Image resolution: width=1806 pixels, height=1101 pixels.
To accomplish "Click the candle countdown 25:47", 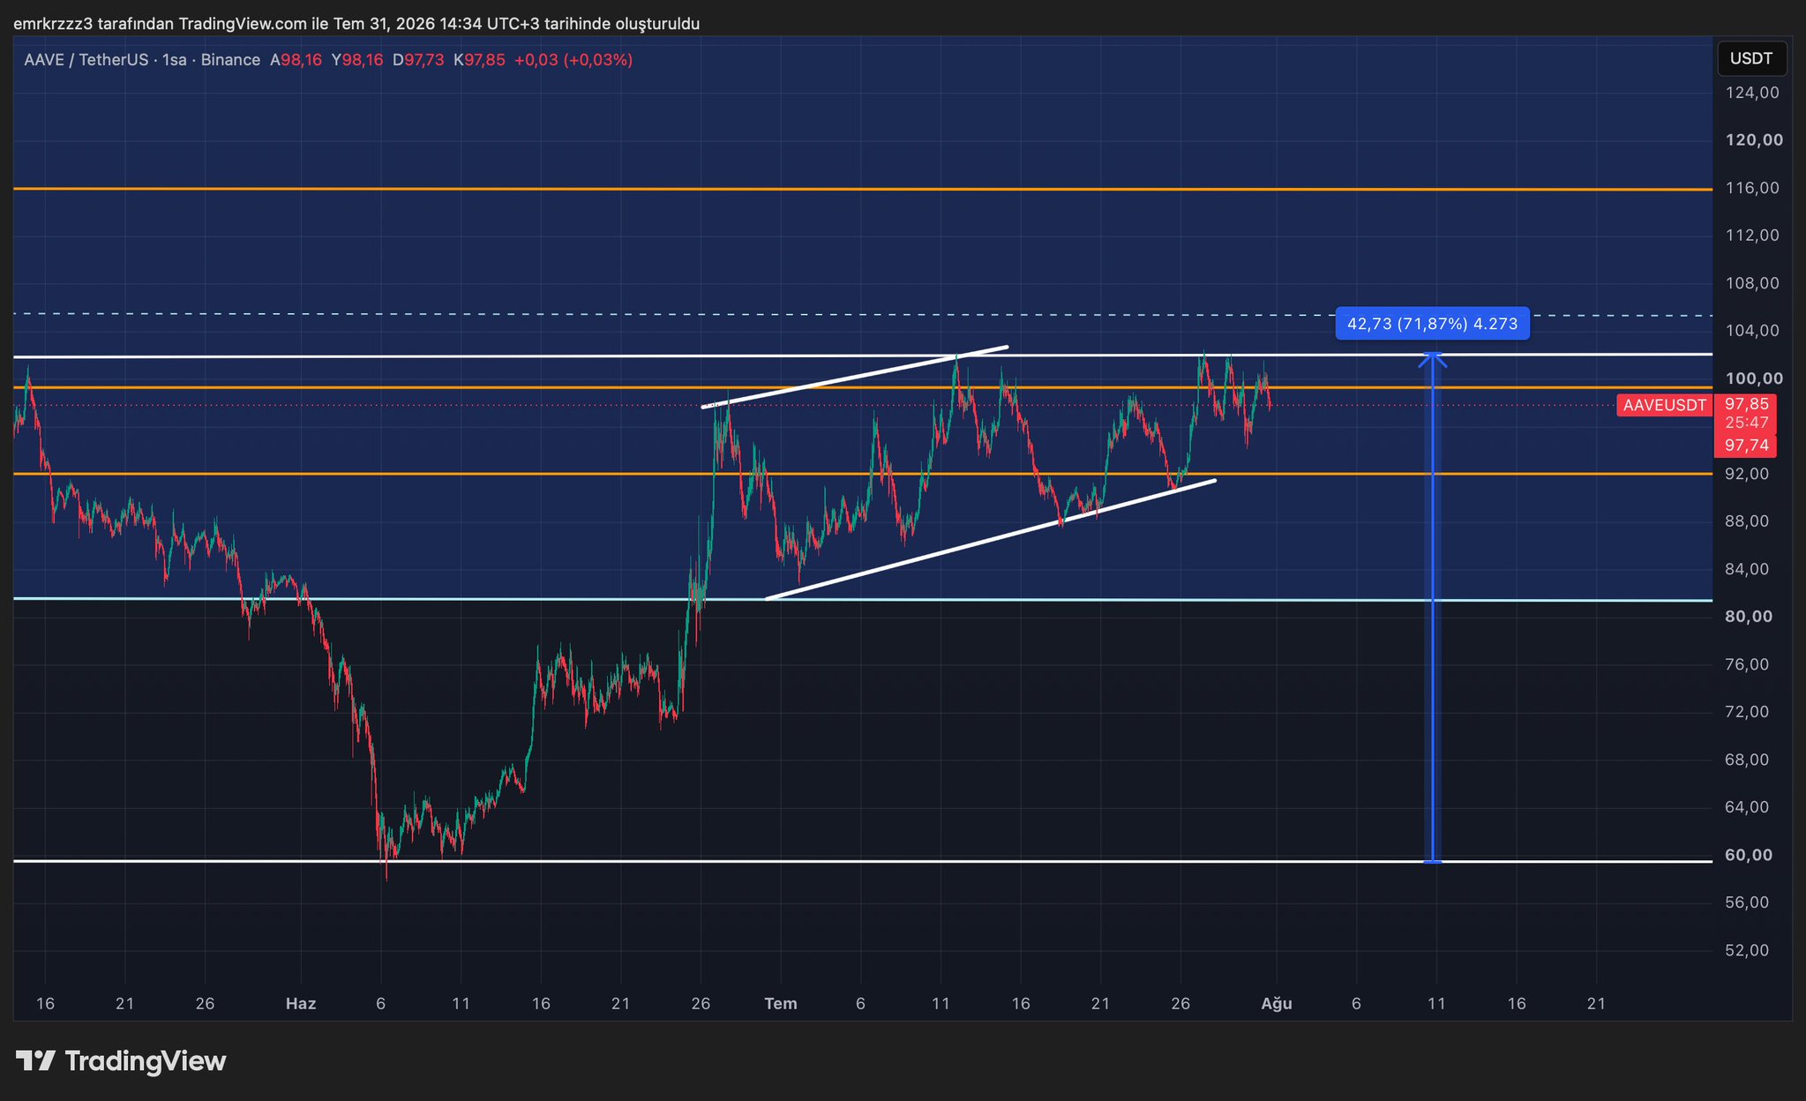I will (1746, 422).
